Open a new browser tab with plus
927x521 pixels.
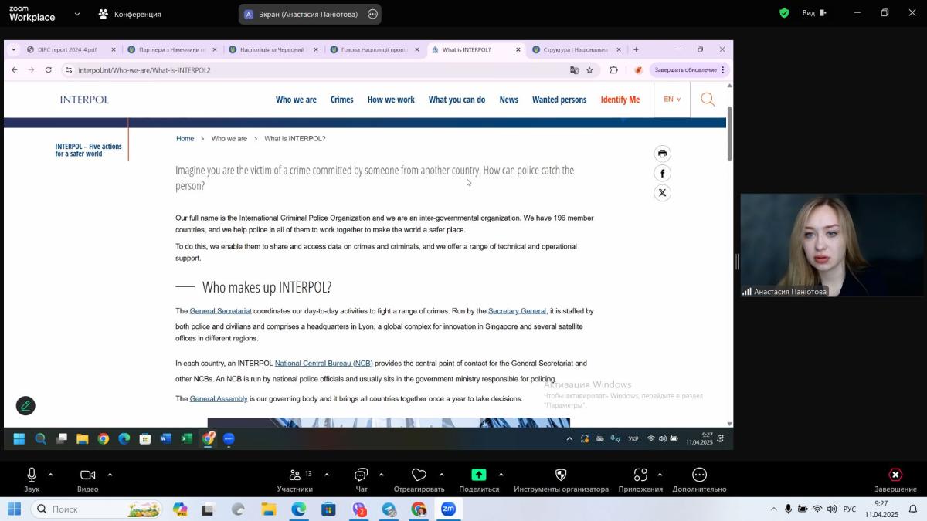pyautogui.click(x=636, y=49)
